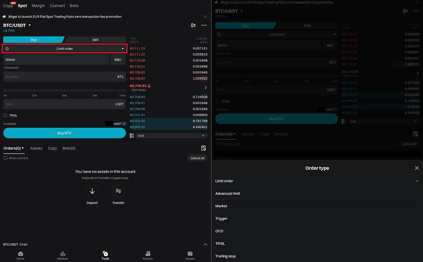Click the price field showing 50000, left panel
This screenshot has height=262, width=423.
click(56, 60)
